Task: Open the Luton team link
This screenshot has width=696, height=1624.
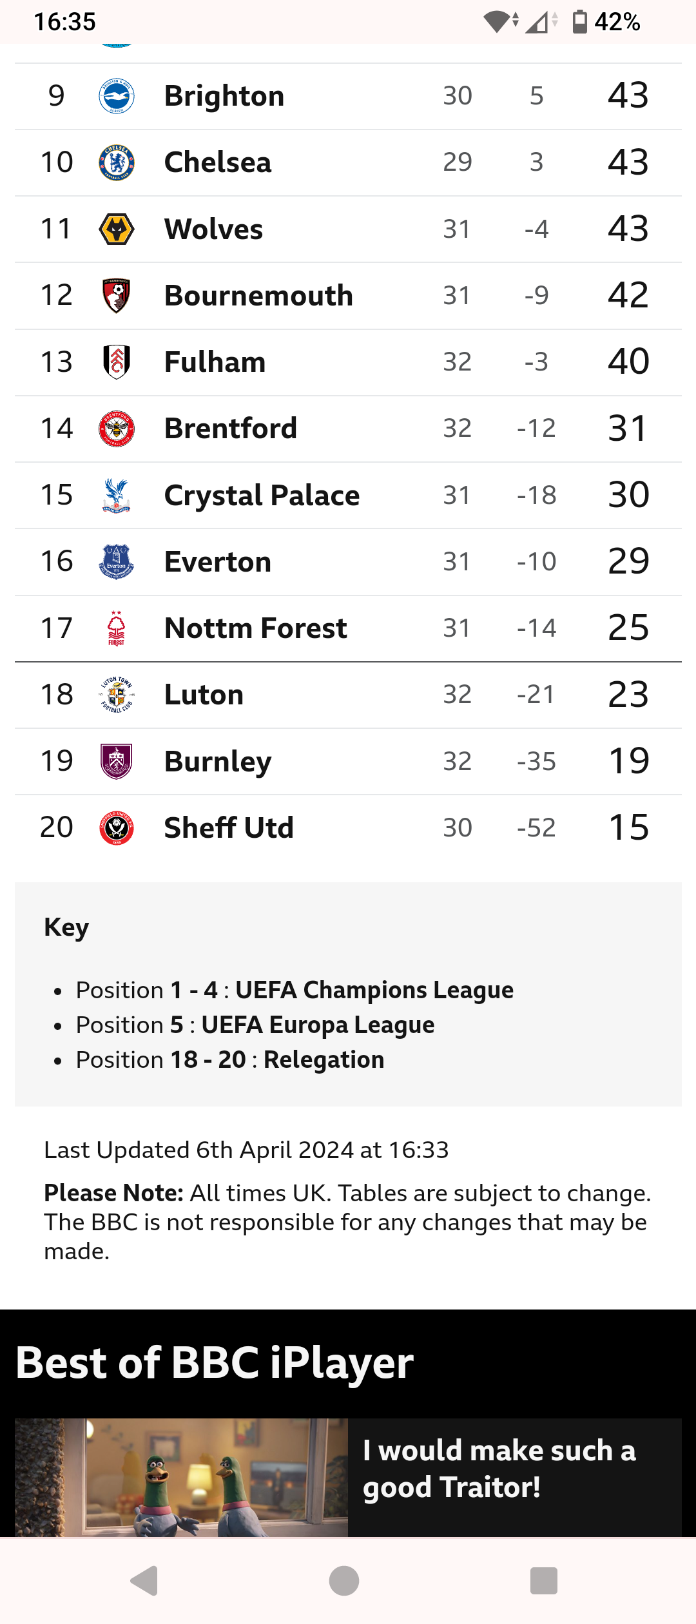Action: 204,695
